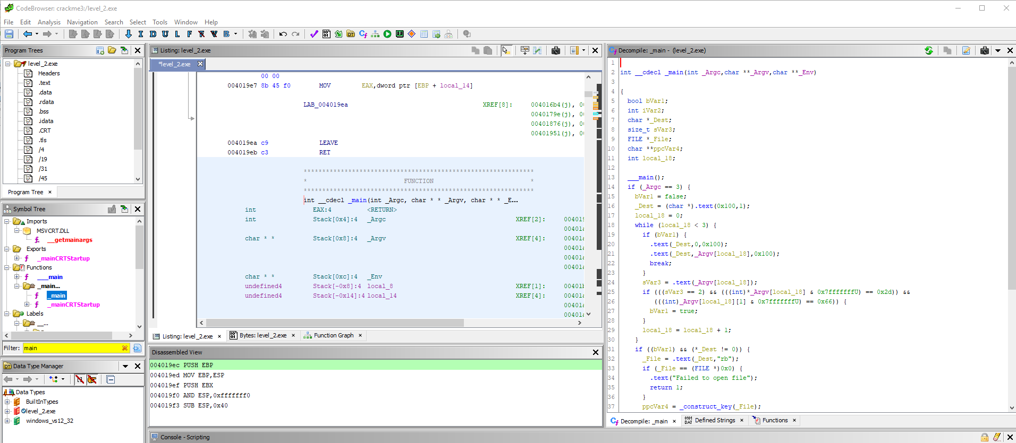Switch to the Defined Strings tab
The width and height of the screenshot is (1016, 443).
[715, 420]
